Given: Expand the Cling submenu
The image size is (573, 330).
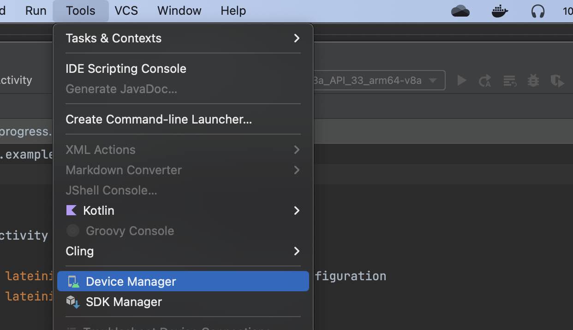Looking at the screenshot, I should coord(297,251).
